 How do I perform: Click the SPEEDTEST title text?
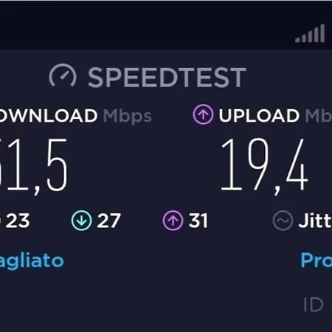click(167, 77)
